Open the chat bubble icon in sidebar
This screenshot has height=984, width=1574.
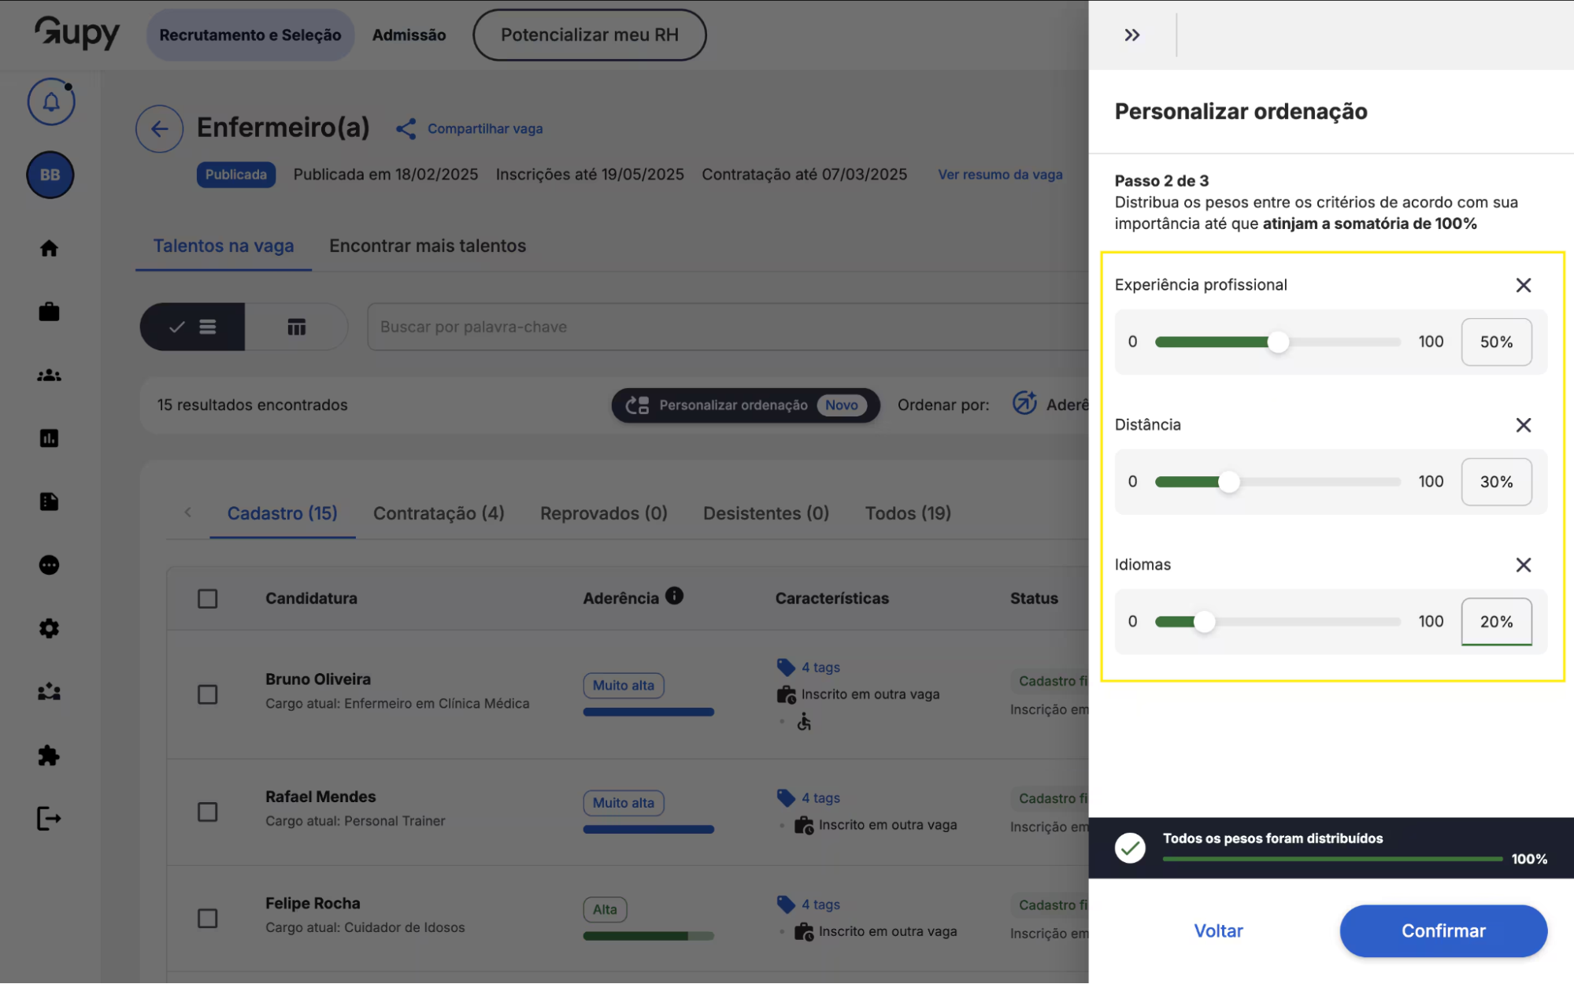point(49,565)
